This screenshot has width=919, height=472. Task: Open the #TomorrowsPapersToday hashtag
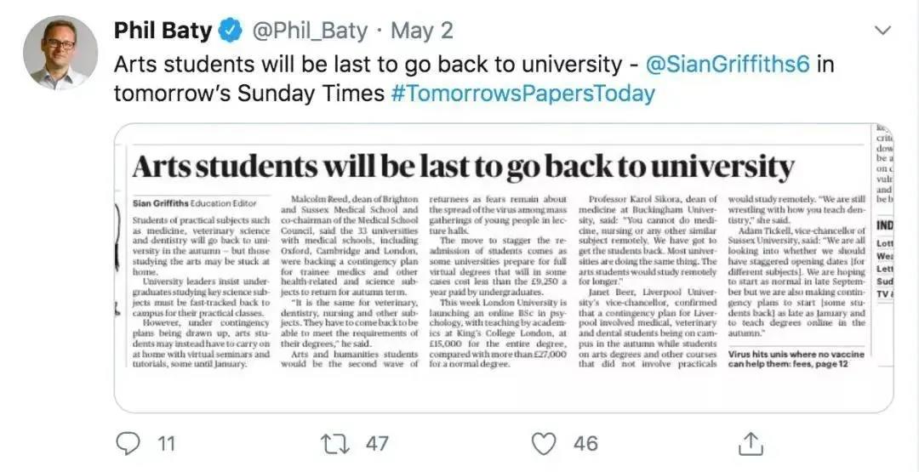pyautogui.click(x=522, y=93)
